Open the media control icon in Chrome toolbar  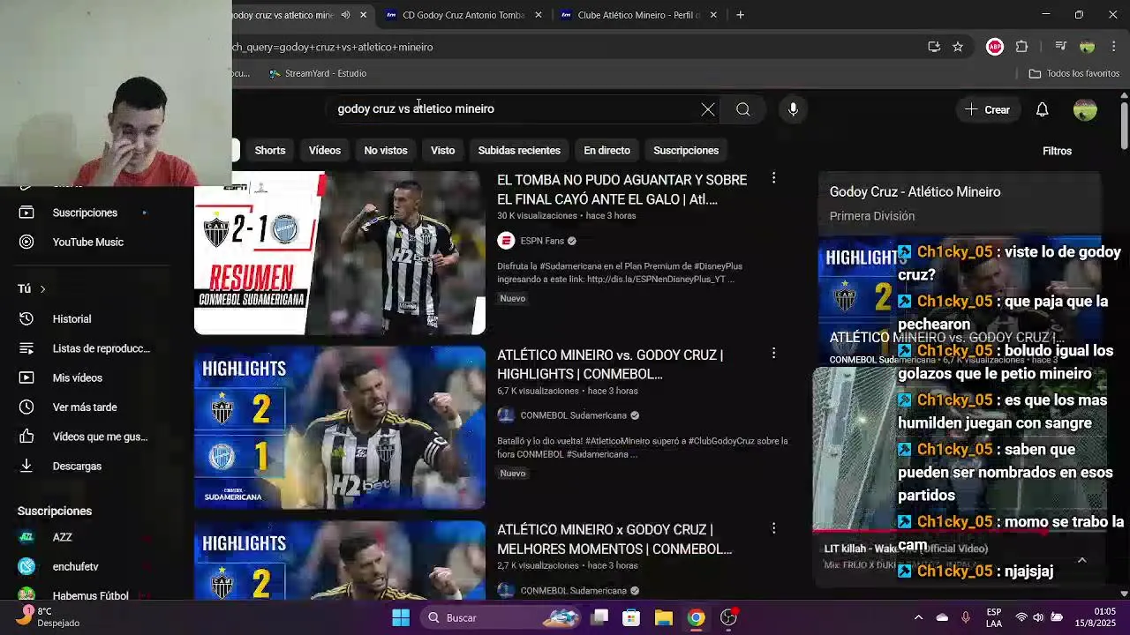coord(1061,47)
